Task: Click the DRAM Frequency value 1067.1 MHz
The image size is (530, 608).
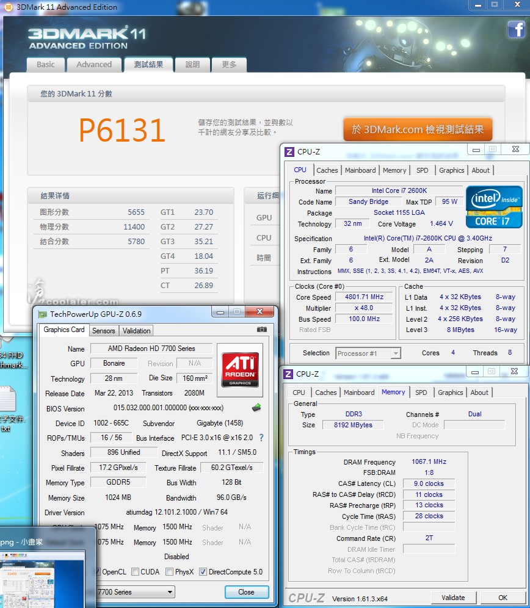Action: pos(429,461)
